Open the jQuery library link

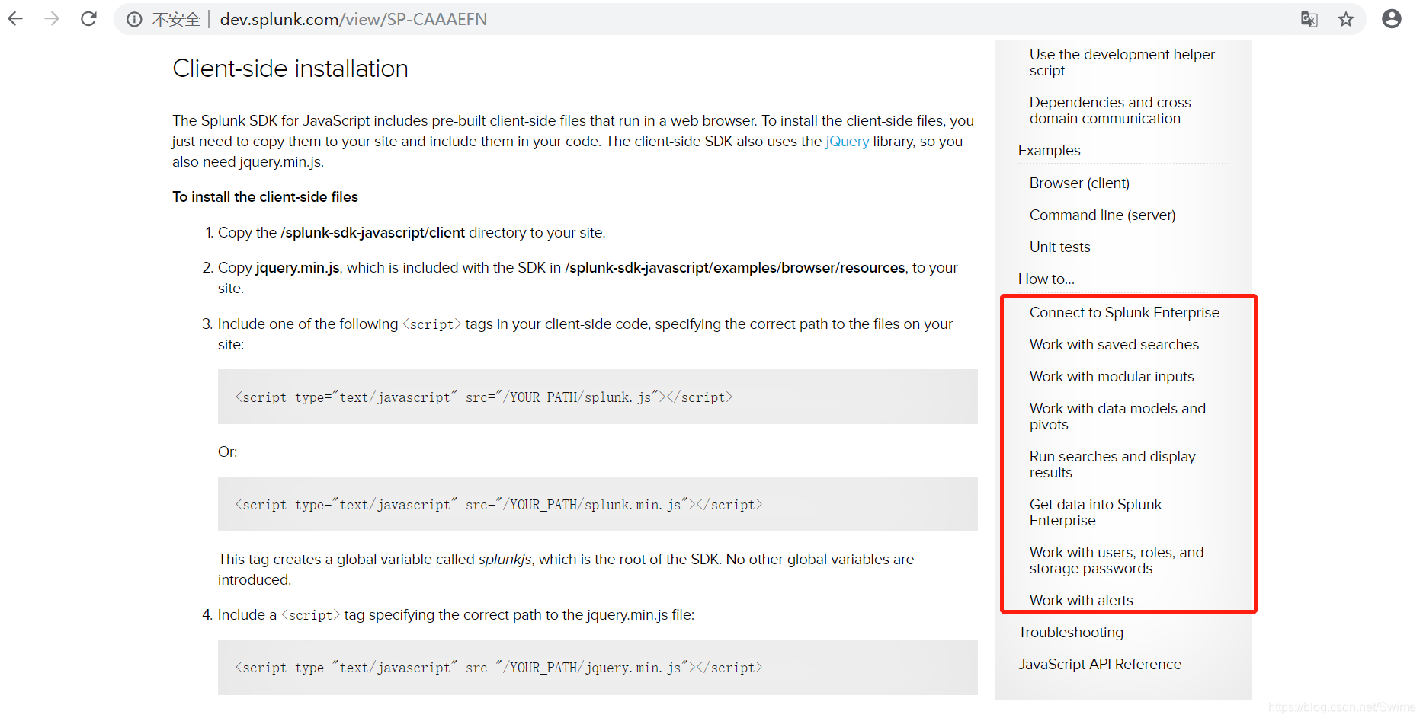(x=847, y=141)
